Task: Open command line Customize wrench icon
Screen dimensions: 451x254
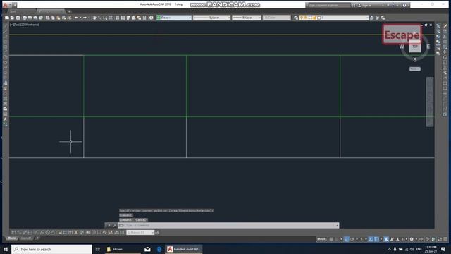Action: coord(114,226)
